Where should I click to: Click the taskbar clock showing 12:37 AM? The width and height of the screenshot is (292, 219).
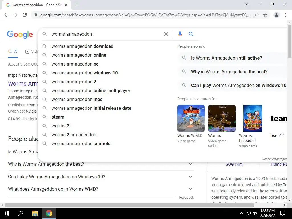267,213
